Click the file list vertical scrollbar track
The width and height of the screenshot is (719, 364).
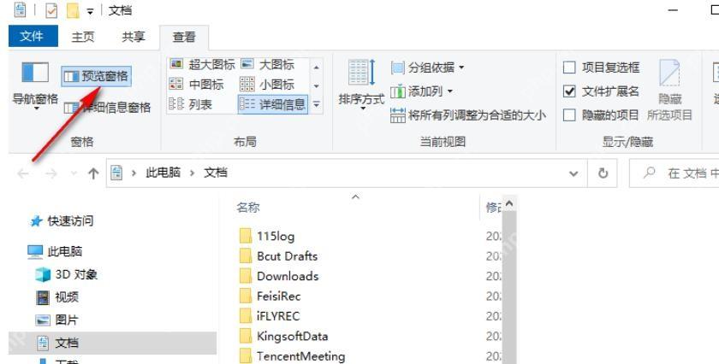[509, 288]
